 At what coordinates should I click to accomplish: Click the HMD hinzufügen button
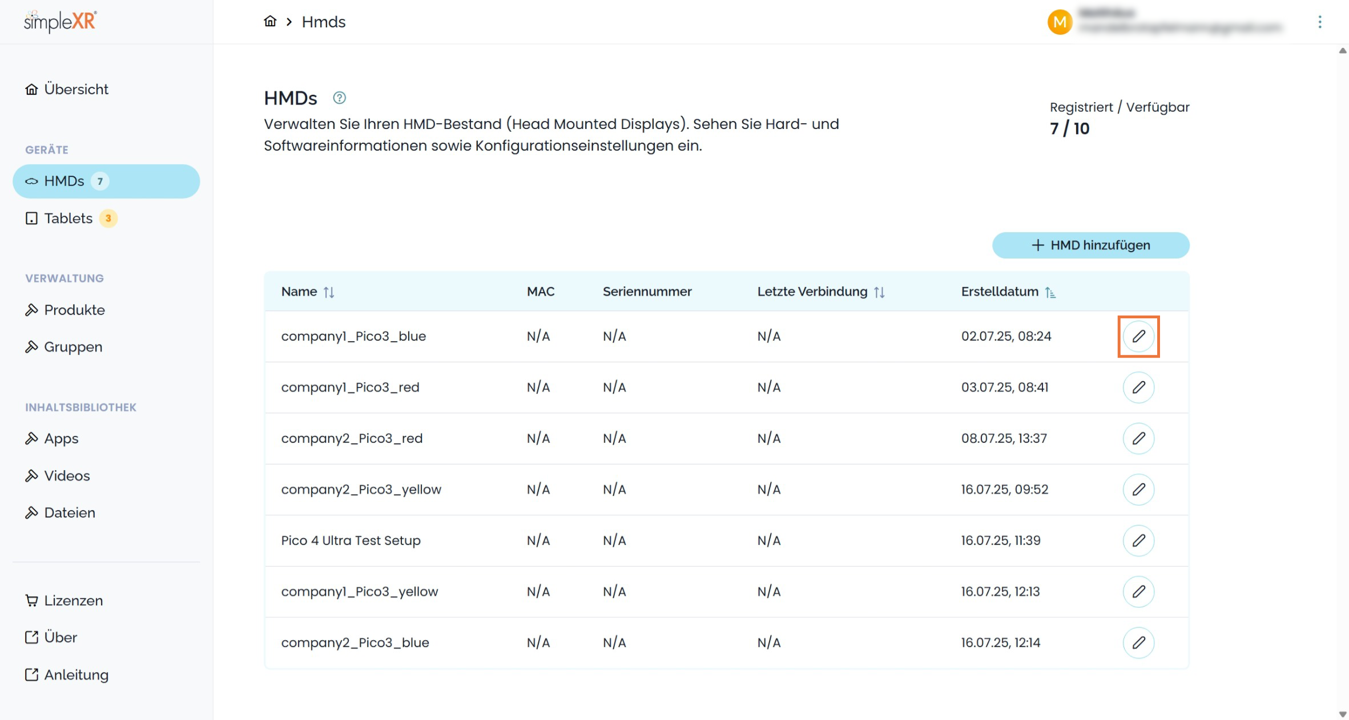click(x=1090, y=245)
